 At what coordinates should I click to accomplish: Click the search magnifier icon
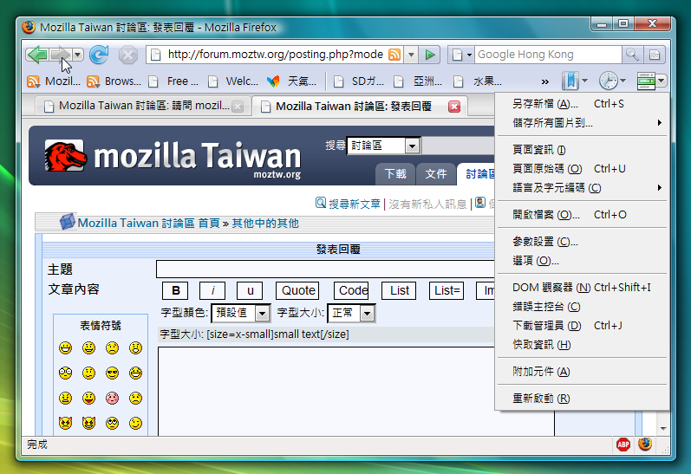click(632, 55)
